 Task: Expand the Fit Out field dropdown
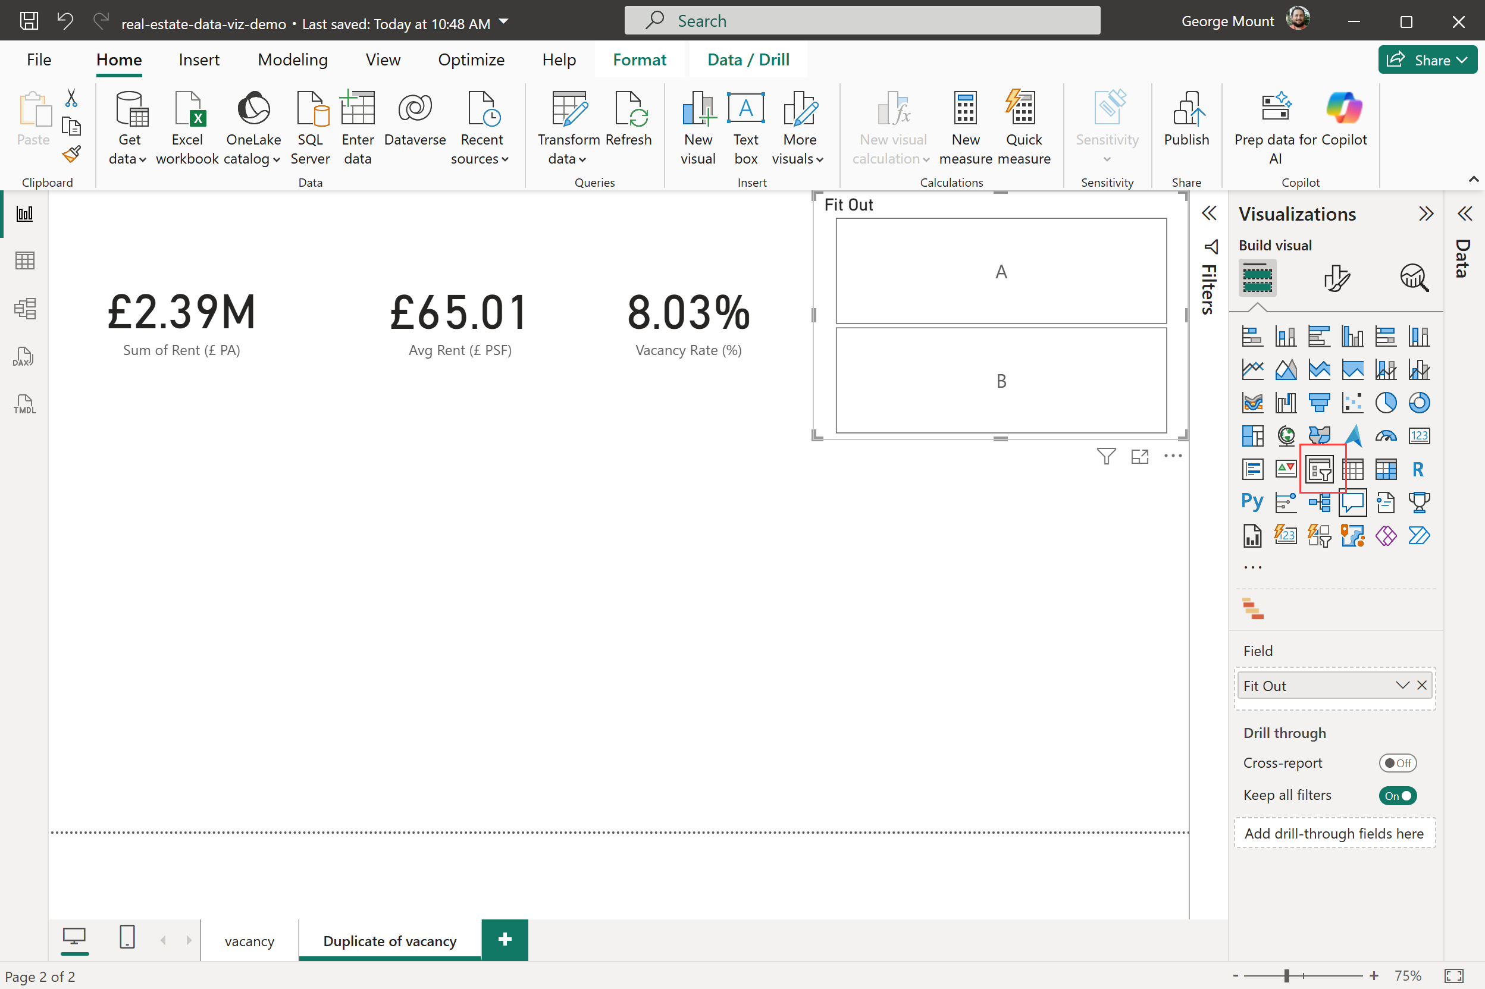(1402, 686)
